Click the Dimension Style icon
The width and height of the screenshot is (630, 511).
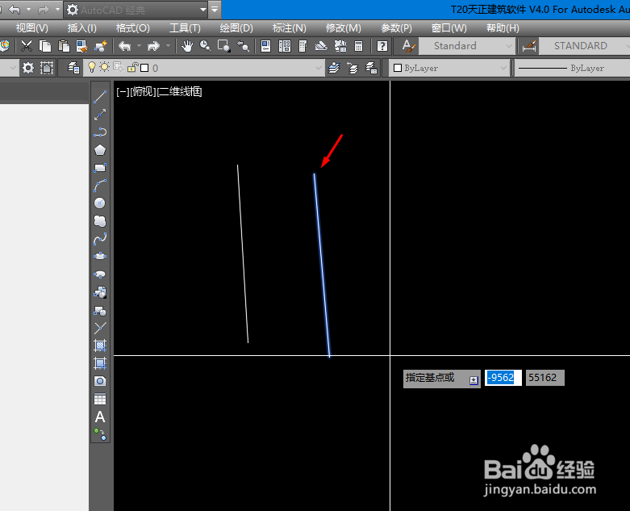coord(529,46)
